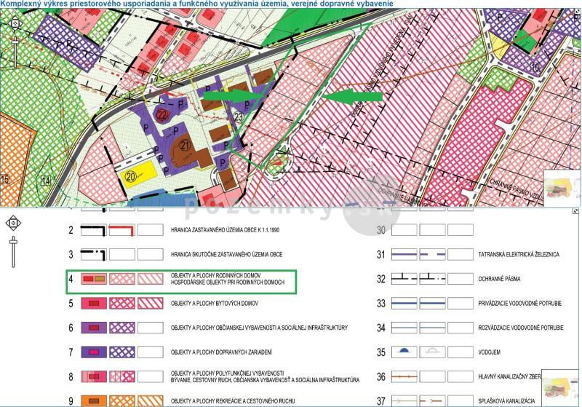Pan the map view left with the left arrow

click(x=10, y=24)
